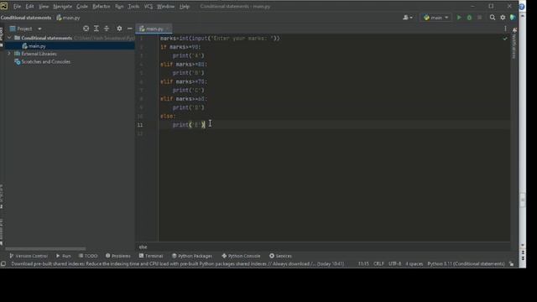Open the Services tool window
This screenshot has width=537, height=302.
(x=280, y=256)
